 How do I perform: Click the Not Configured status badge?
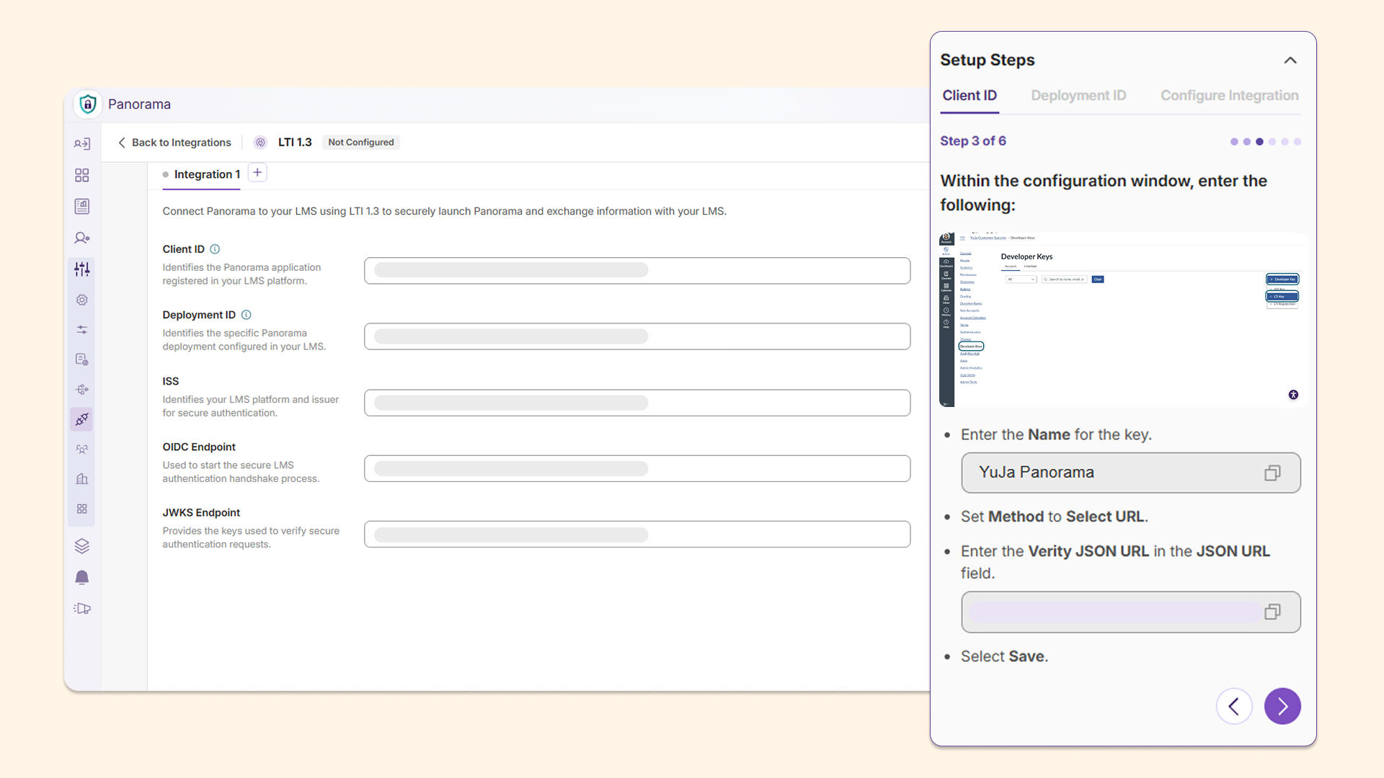click(x=361, y=143)
